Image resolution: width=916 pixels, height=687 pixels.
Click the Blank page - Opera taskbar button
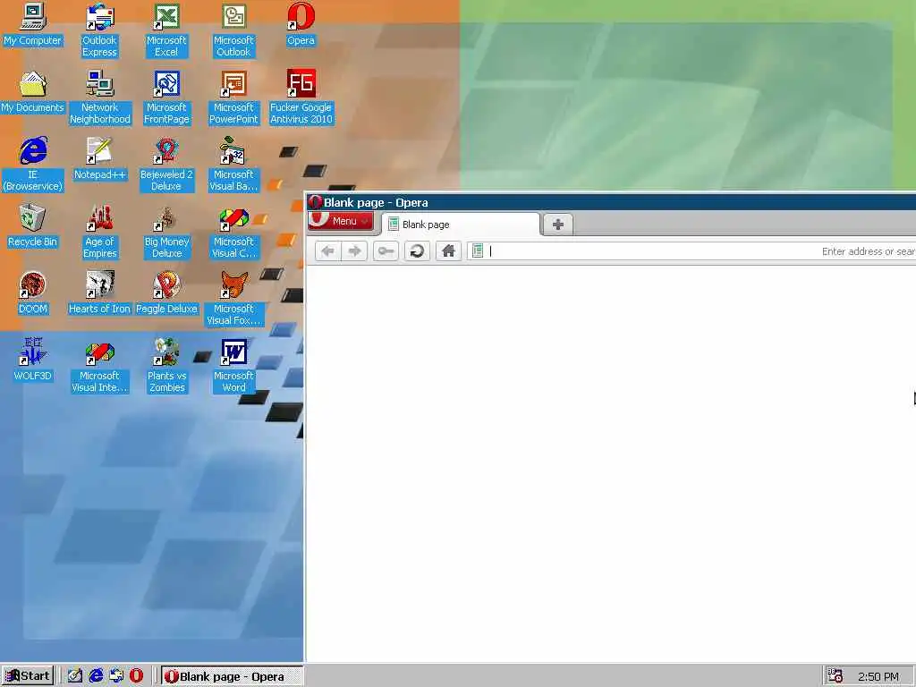pos(232,676)
